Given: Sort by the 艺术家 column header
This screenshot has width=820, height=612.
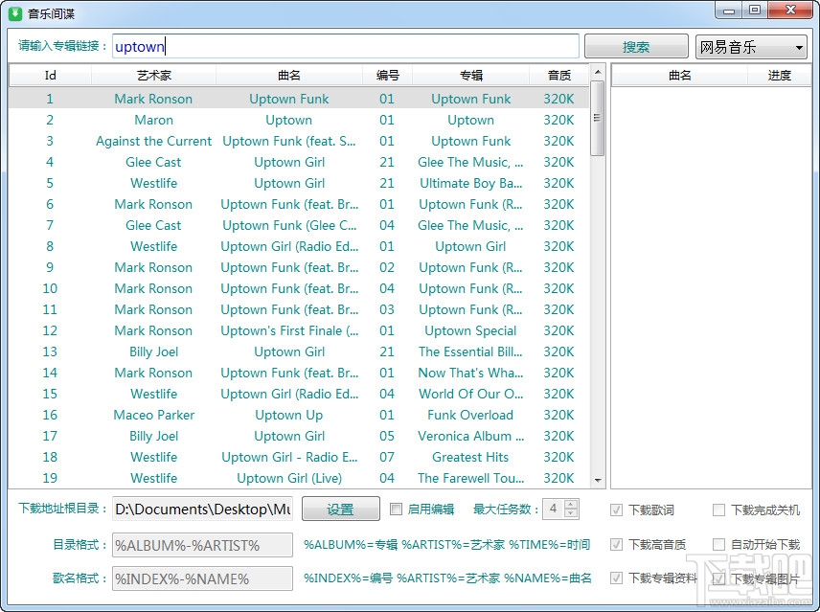Looking at the screenshot, I should click(153, 76).
